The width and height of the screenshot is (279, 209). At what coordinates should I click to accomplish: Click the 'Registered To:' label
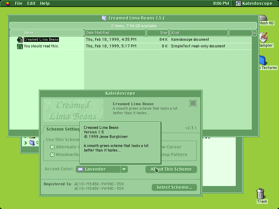coord(58,184)
